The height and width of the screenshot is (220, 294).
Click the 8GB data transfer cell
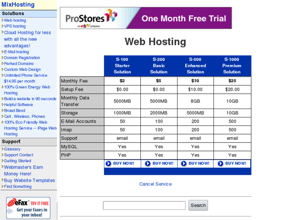[195, 101]
